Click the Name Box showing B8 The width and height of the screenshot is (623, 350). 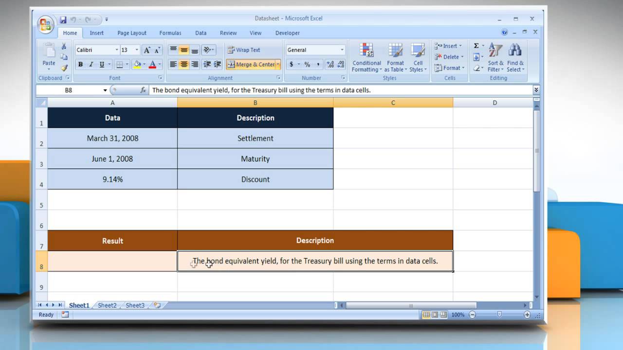point(68,90)
